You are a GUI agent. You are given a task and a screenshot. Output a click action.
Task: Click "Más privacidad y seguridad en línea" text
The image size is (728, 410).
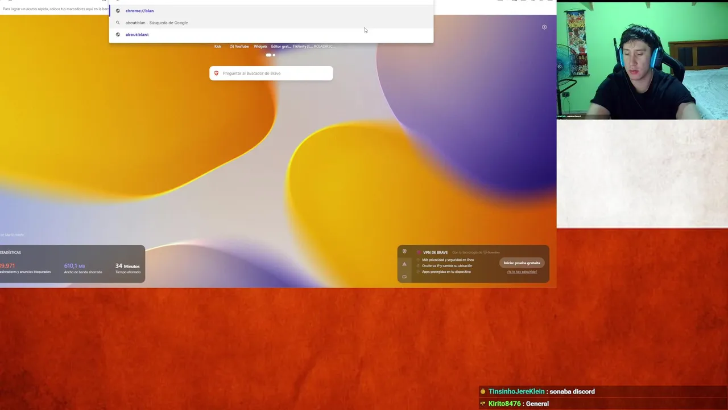pyautogui.click(x=448, y=260)
